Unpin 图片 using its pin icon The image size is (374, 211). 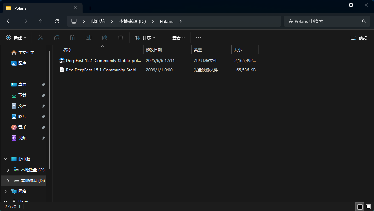[x=43, y=117]
